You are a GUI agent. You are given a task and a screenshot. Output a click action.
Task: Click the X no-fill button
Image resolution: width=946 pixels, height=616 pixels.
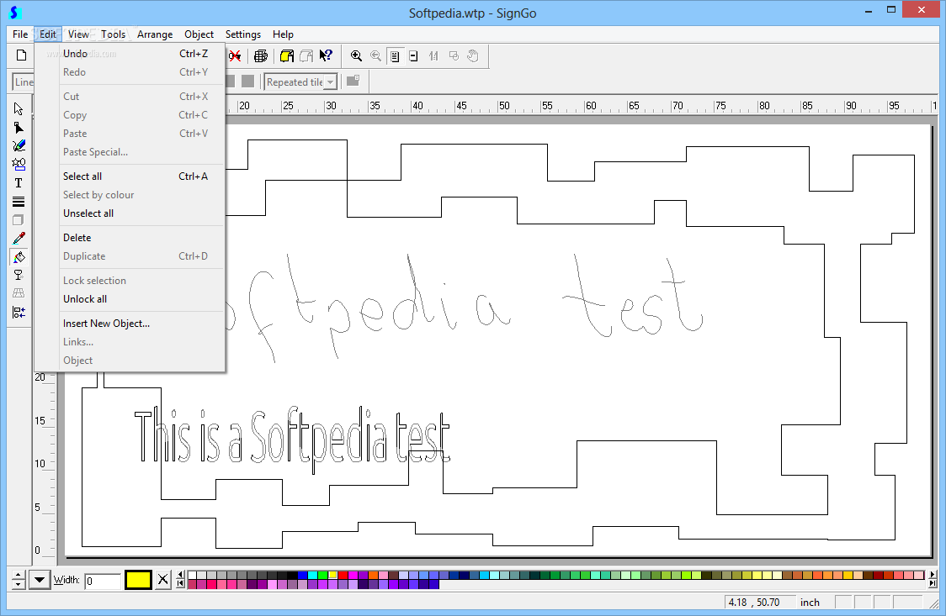[x=163, y=580]
